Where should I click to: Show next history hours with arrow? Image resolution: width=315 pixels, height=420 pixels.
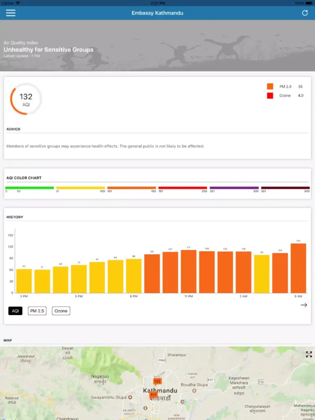(x=304, y=305)
